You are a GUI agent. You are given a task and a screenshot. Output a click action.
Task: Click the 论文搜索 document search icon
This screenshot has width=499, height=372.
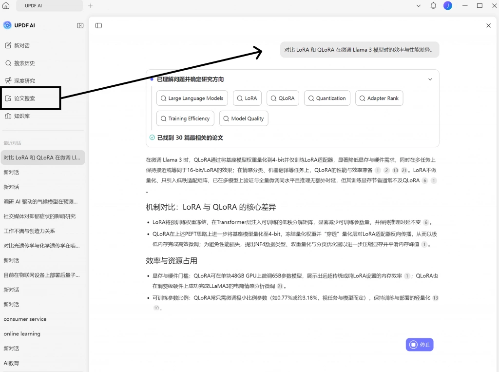click(8, 98)
